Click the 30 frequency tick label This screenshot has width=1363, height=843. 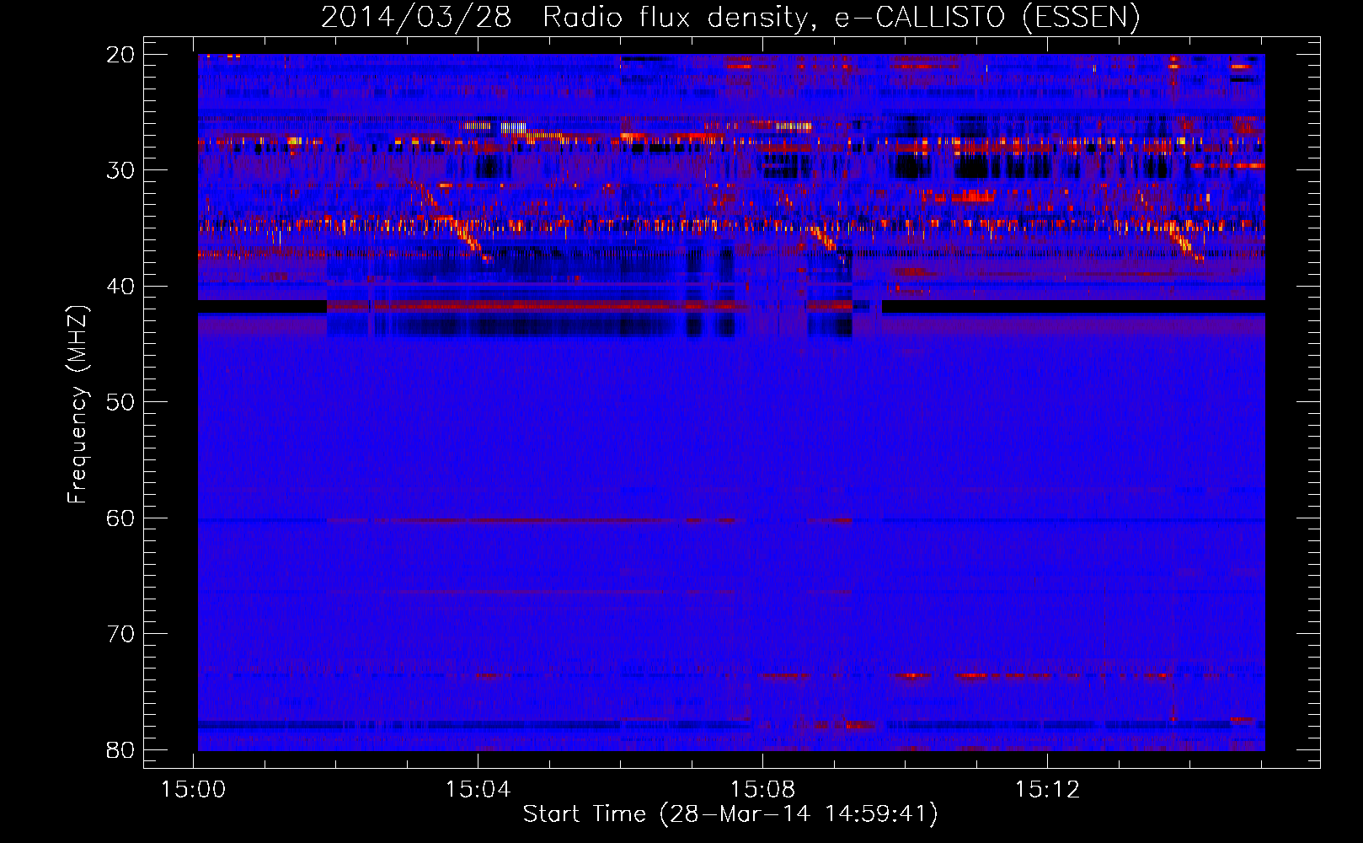121,170
